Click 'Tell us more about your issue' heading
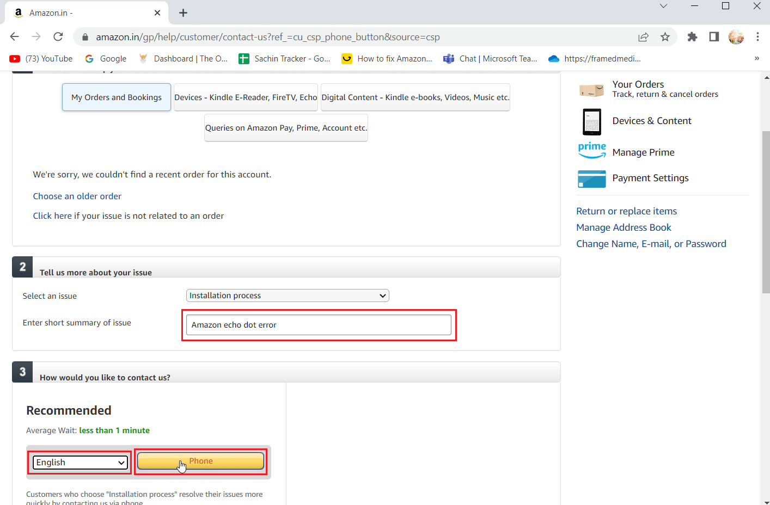This screenshot has height=505, width=770. click(96, 273)
